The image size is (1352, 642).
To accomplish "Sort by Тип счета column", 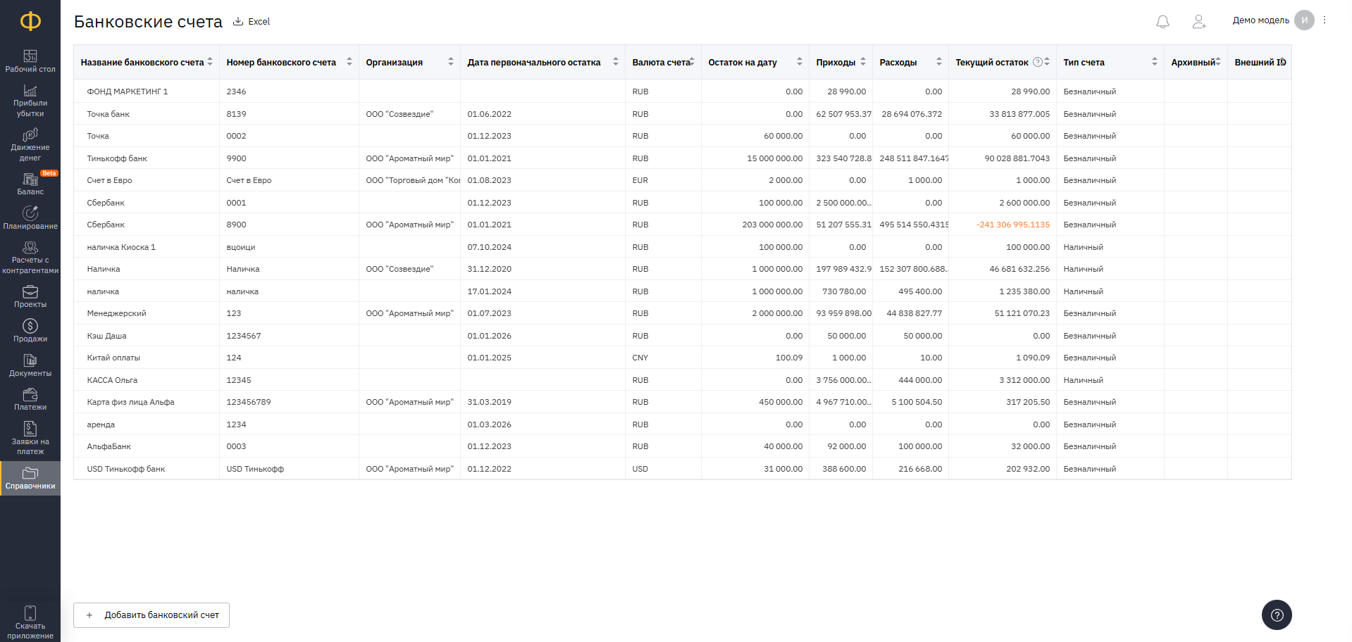I will (x=1155, y=62).
